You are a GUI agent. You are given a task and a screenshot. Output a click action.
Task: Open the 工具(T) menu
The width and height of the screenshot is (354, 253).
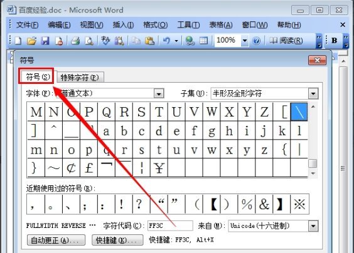(x=188, y=25)
